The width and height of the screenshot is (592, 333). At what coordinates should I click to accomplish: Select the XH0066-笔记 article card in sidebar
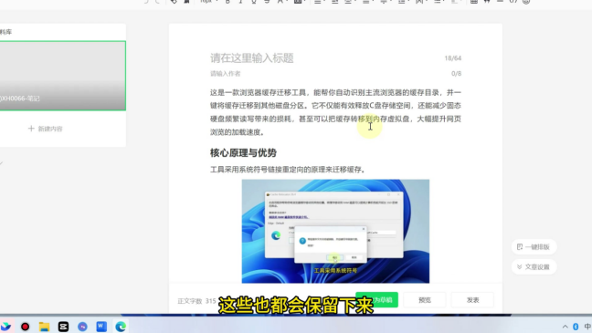pos(63,76)
